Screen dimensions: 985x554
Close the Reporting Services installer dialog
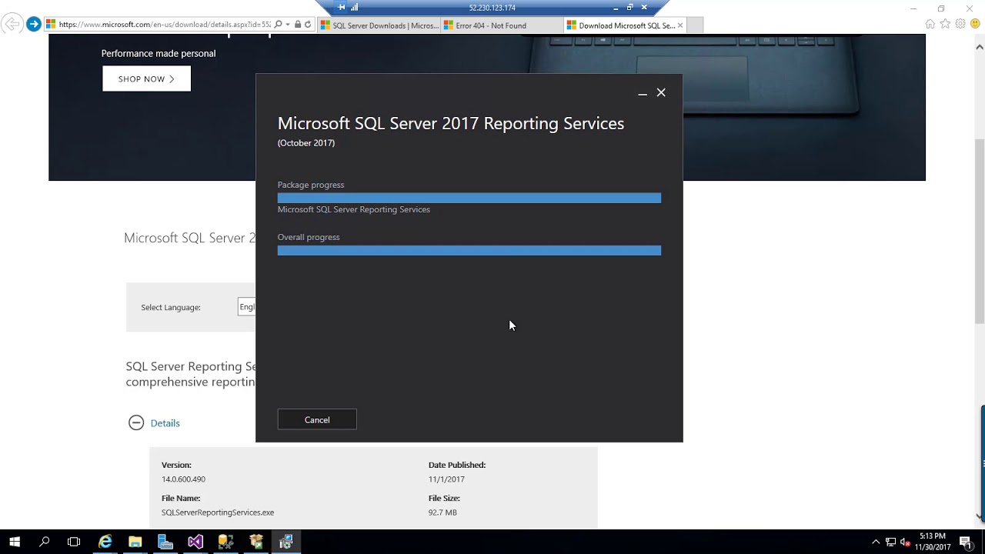[x=661, y=92]
